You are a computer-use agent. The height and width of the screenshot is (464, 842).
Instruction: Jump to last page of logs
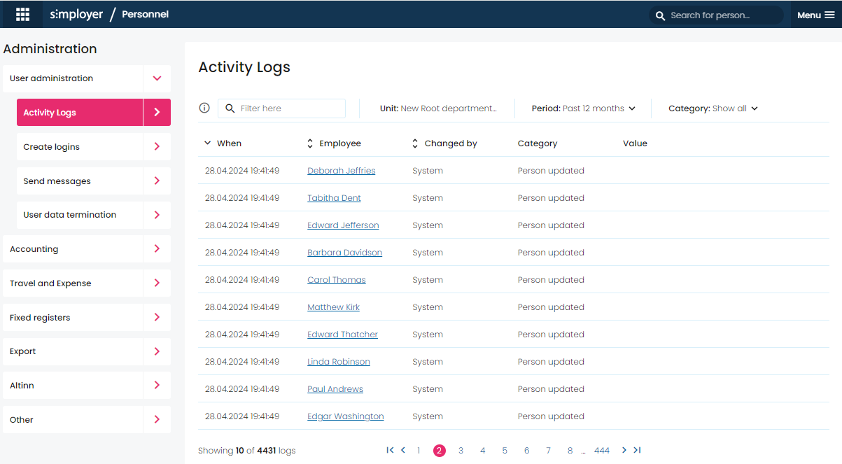click(x=637, y=450)
